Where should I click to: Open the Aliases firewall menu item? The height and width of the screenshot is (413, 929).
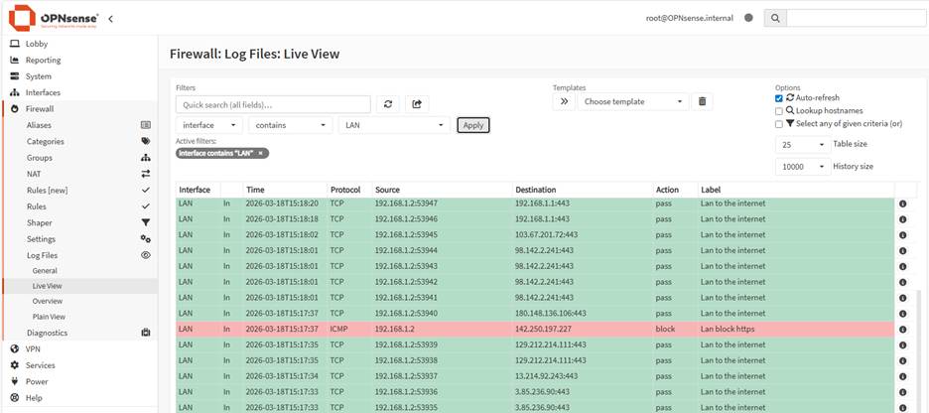coord(40,125)
